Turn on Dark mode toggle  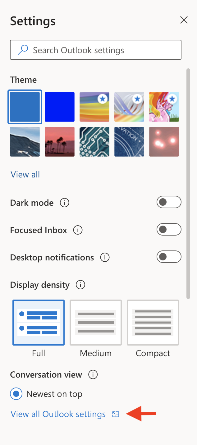click(169, 202)
